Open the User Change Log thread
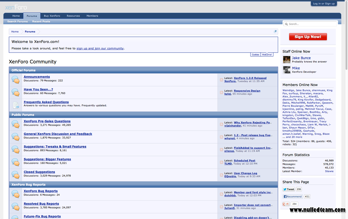The height and width of the screenshot is (219, 348). 245,173
